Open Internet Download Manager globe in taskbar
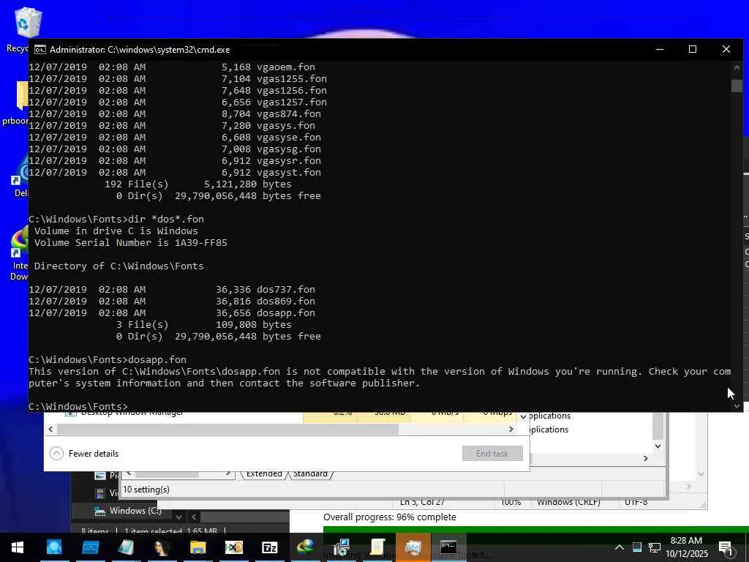 (x=305, y=547)
